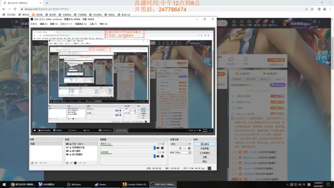Click mixer panel scroll-down arrow
The height and width of the screenshot is (188, 334).
click(166, 164)
